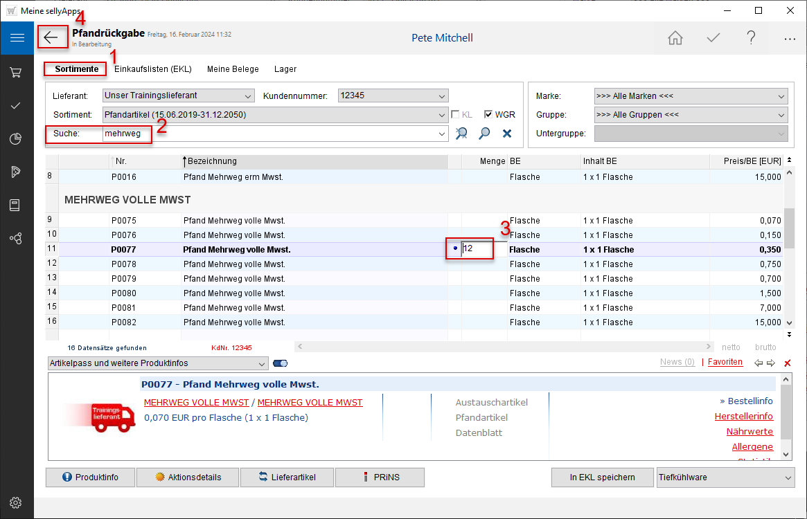Clear search with the blue X icon
Viewport: 807px width, 519px height.
pos(507,134)
